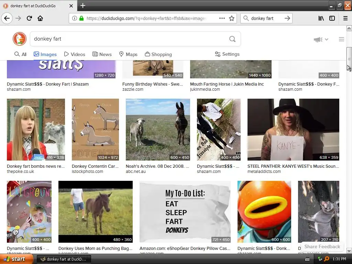Image resolution: width=352 pixels, height=264 pixels.
Task: Open the Firefox hamburger menu
Action: pyautogui.click(x=345, y=18)
